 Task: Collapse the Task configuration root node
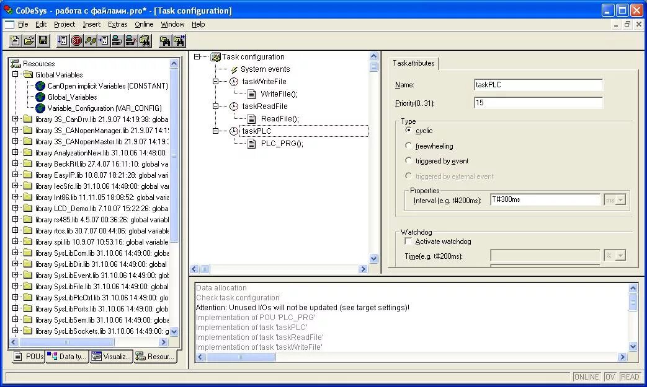[x=197, y=57]
